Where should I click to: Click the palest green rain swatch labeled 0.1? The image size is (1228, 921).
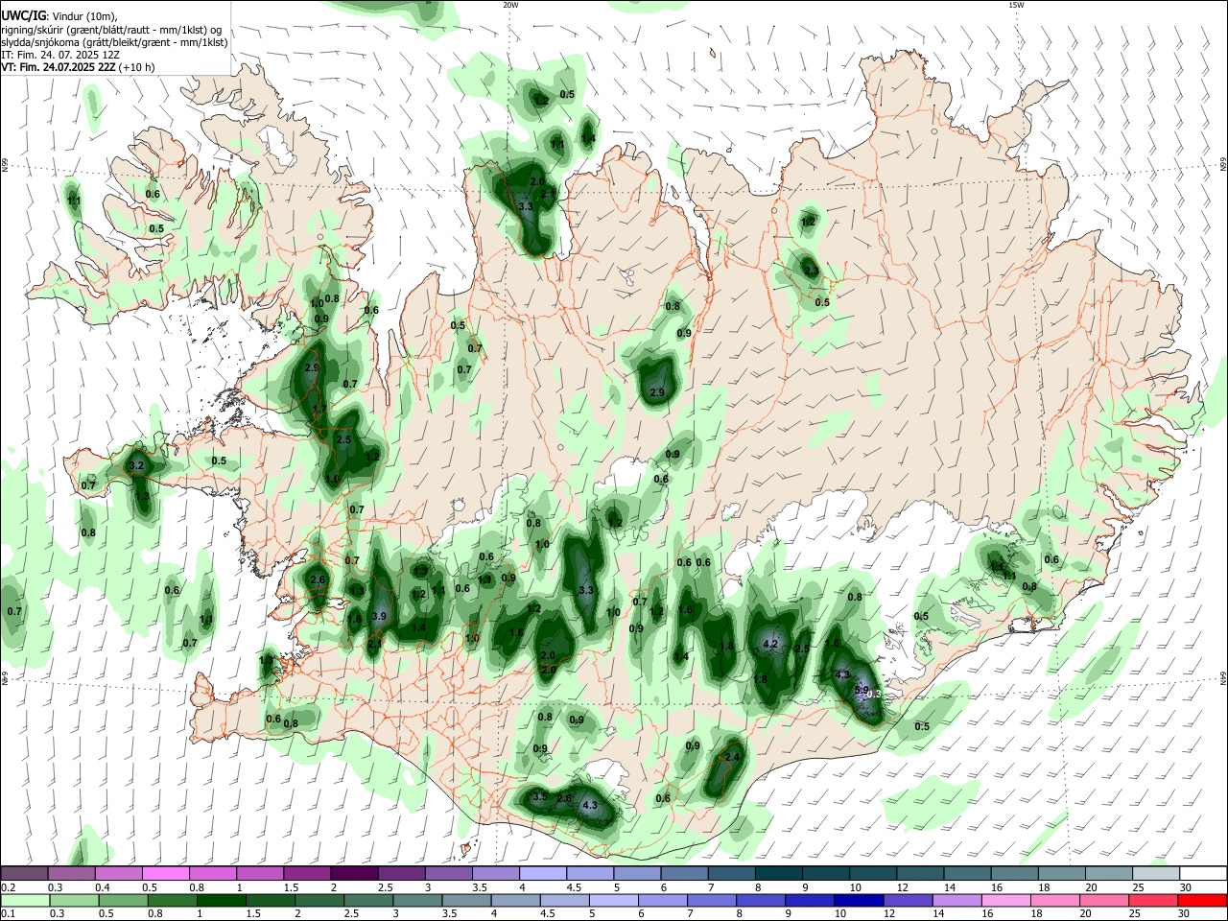tap(25, 900)
